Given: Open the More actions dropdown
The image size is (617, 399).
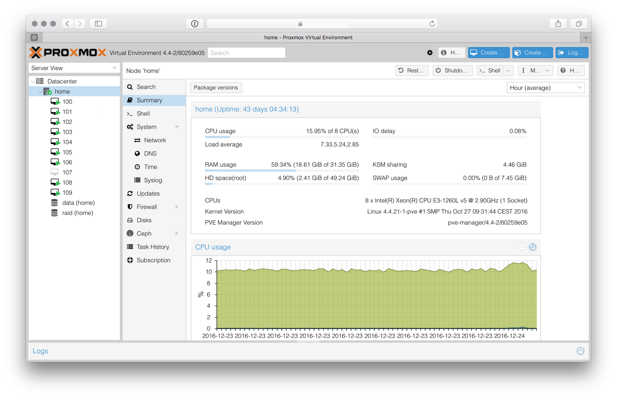Looking at the screenshot, I should 536,71.
